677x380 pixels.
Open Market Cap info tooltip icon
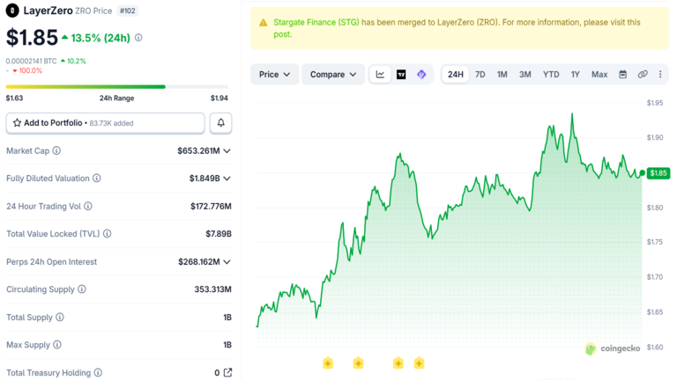point(56,150)
